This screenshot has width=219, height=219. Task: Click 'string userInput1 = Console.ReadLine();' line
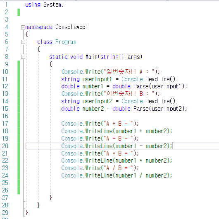(x=119, y=79)
